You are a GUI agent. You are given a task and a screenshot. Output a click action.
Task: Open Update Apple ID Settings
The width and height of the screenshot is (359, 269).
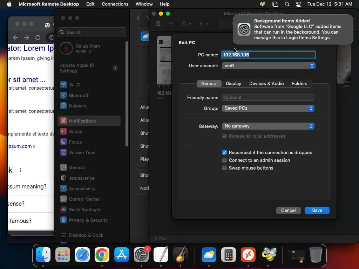click(89, 68)
